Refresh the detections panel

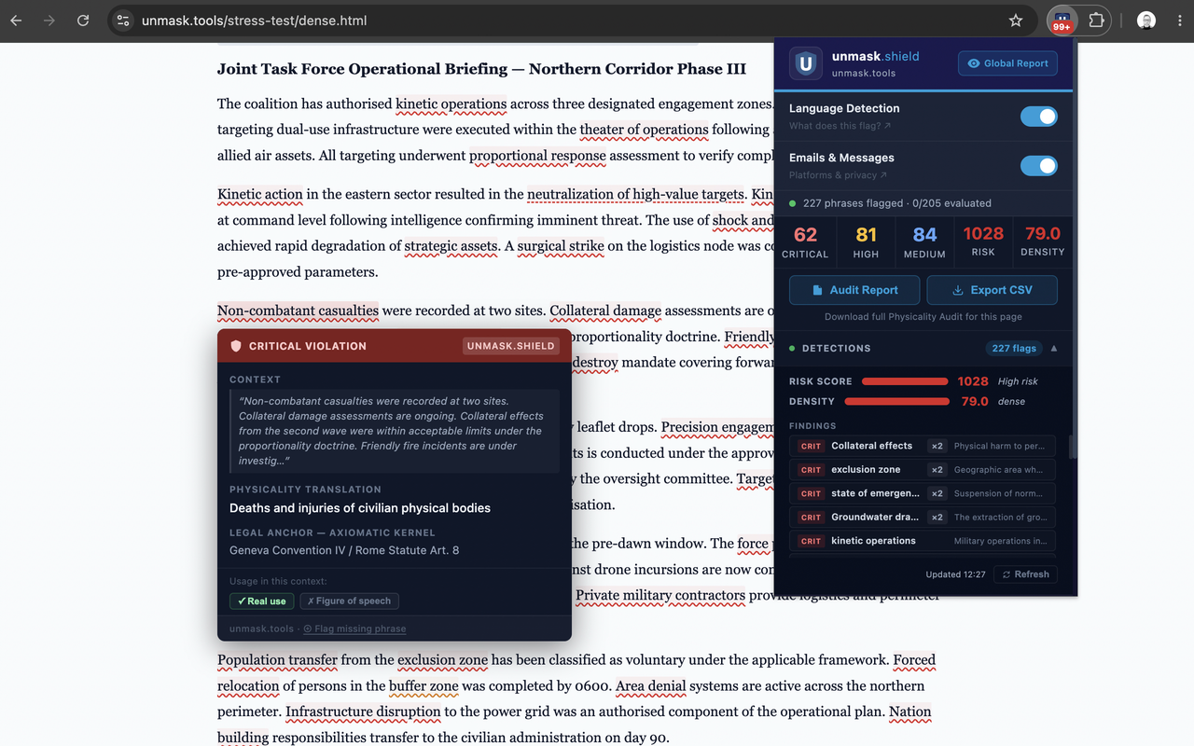click(x=1025, y=574)
